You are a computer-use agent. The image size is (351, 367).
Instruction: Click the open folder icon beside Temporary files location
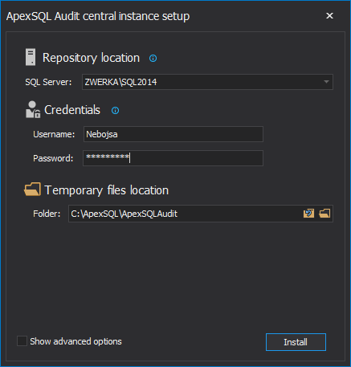[32, 190]
